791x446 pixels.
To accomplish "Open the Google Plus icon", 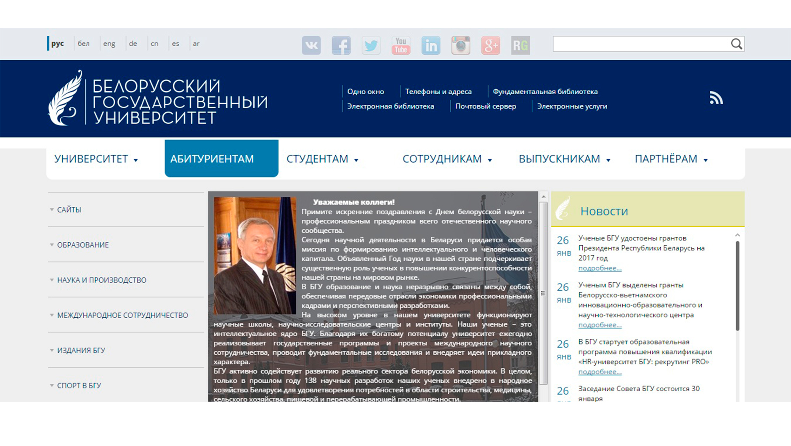I will click(491, 45).
